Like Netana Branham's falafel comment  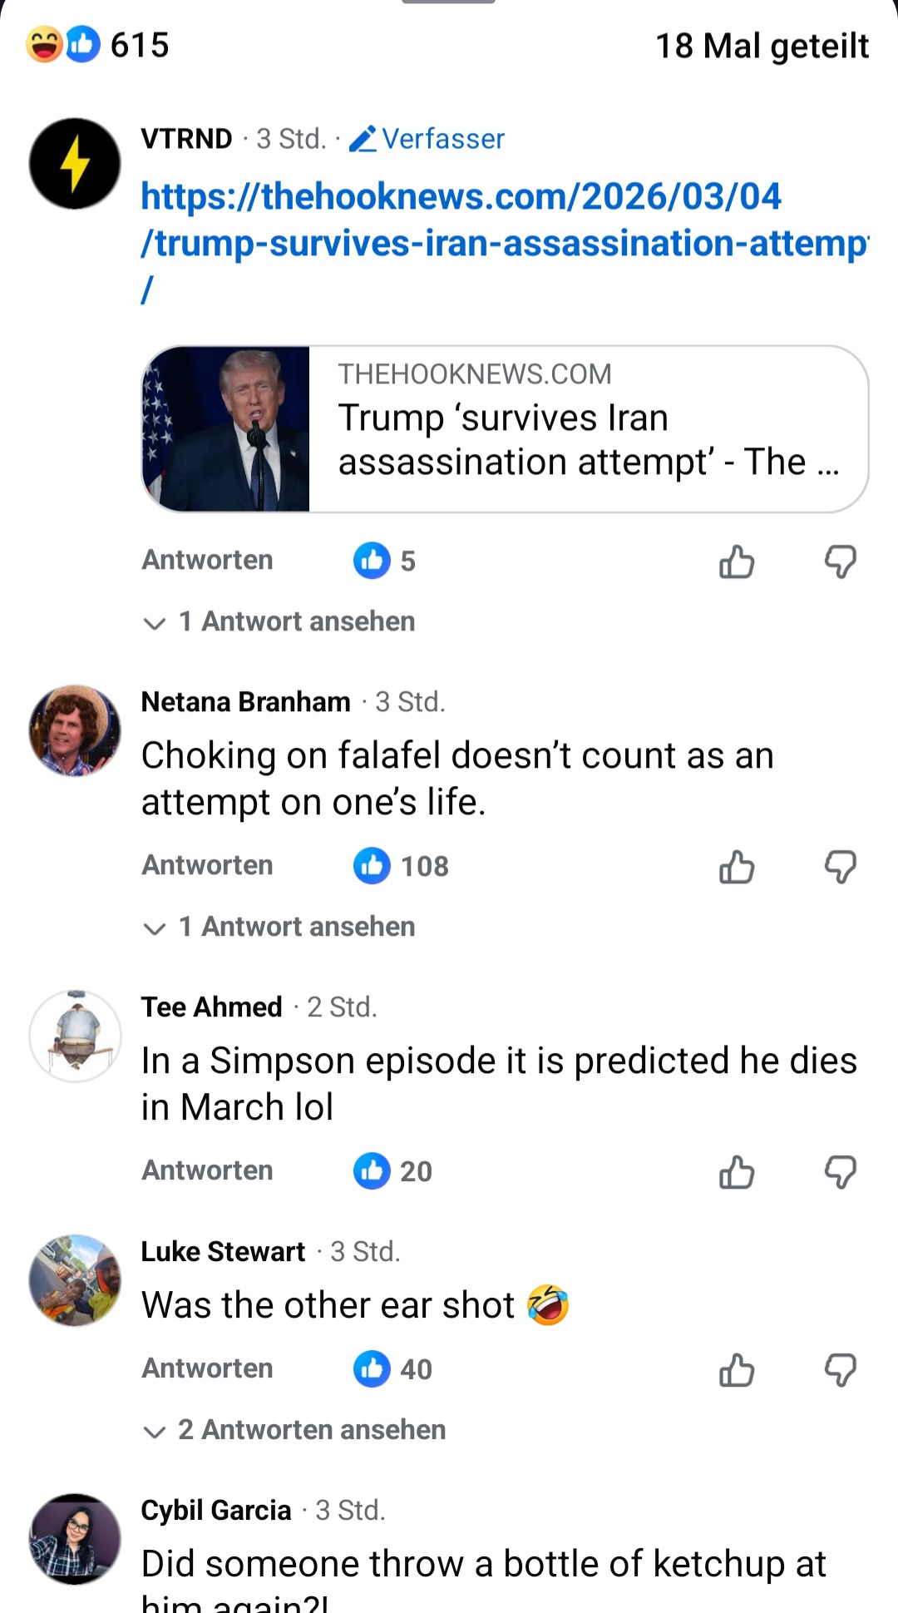point(737,868)
